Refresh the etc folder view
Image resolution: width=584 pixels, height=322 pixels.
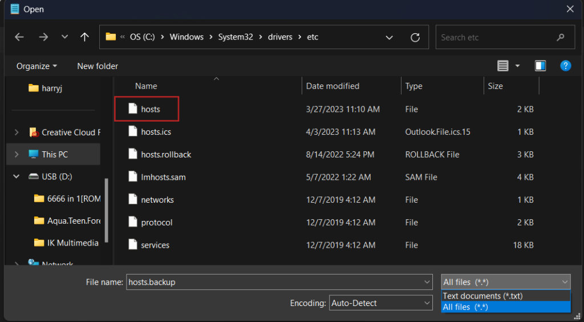[x=415, y=38]
